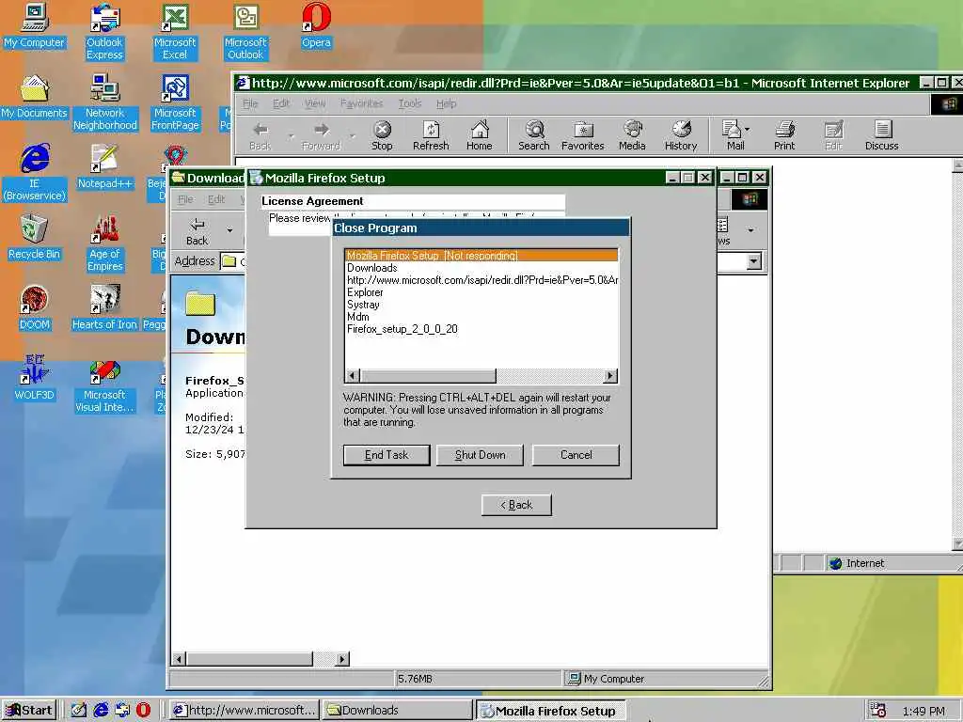The width and height of the screenshot is (963, 722).
Task: Click Mail icon in Internet Explorer toolbar
Action: 733,135
